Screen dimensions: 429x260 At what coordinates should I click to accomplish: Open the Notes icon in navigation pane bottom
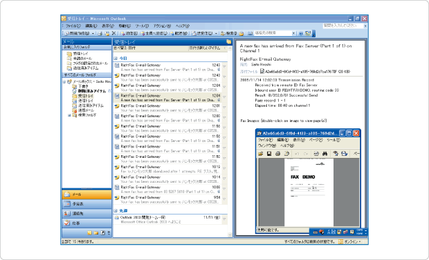(89, 232)
